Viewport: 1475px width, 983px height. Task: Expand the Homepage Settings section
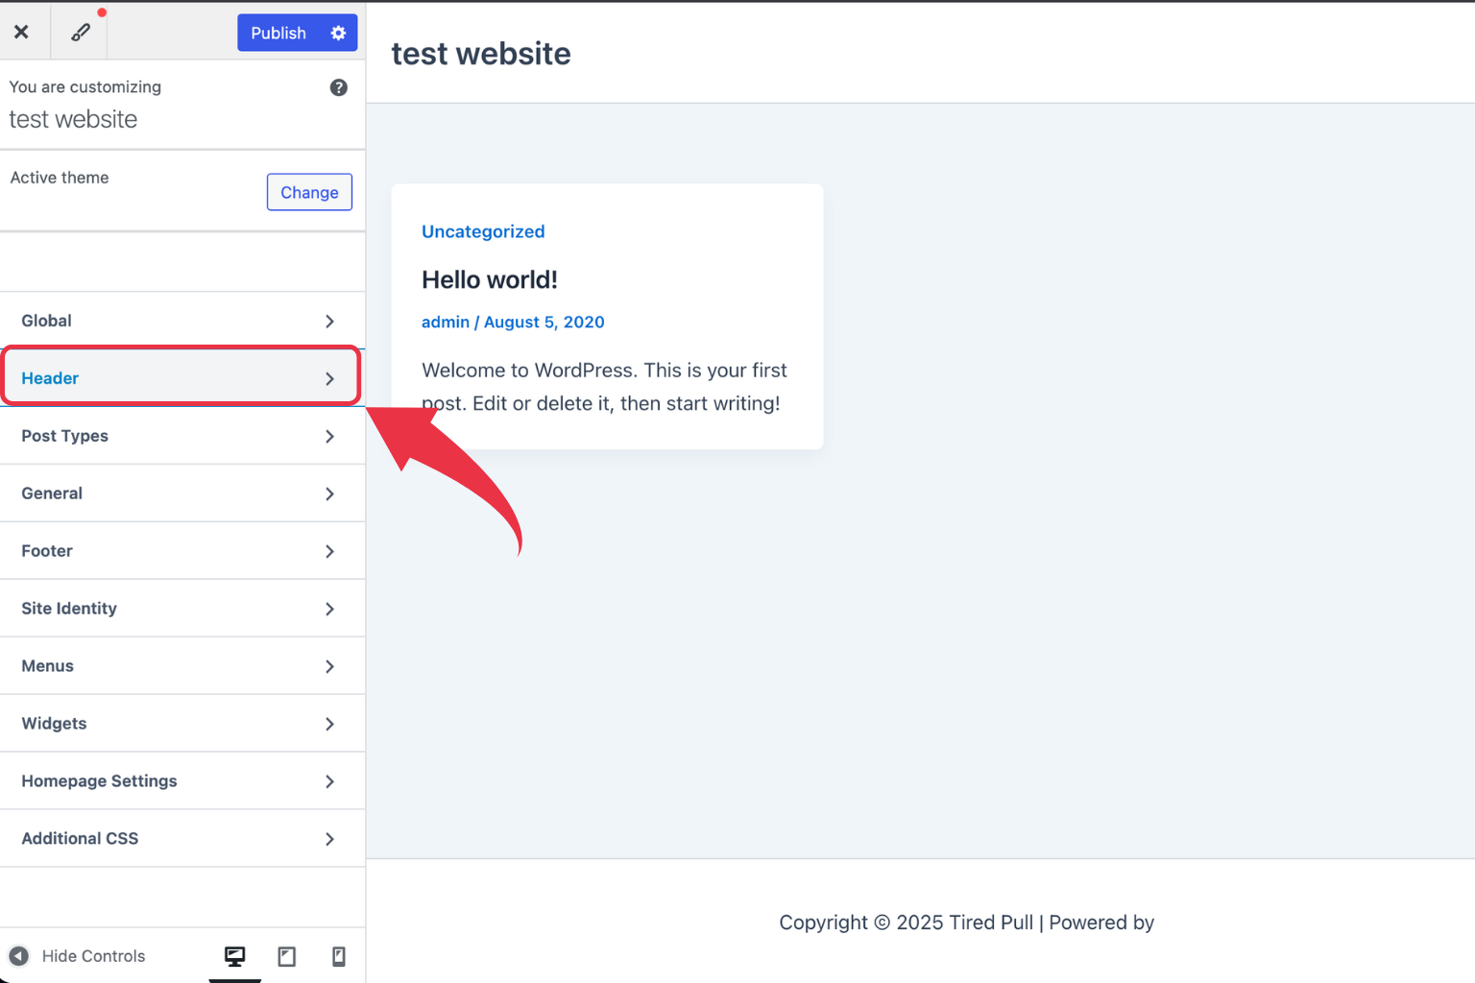point(182,780)
